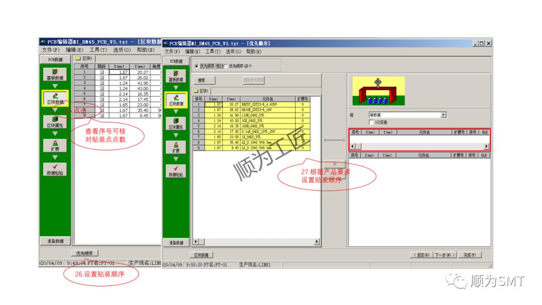Click 准备数据 button in left window

tap(55, 241)
